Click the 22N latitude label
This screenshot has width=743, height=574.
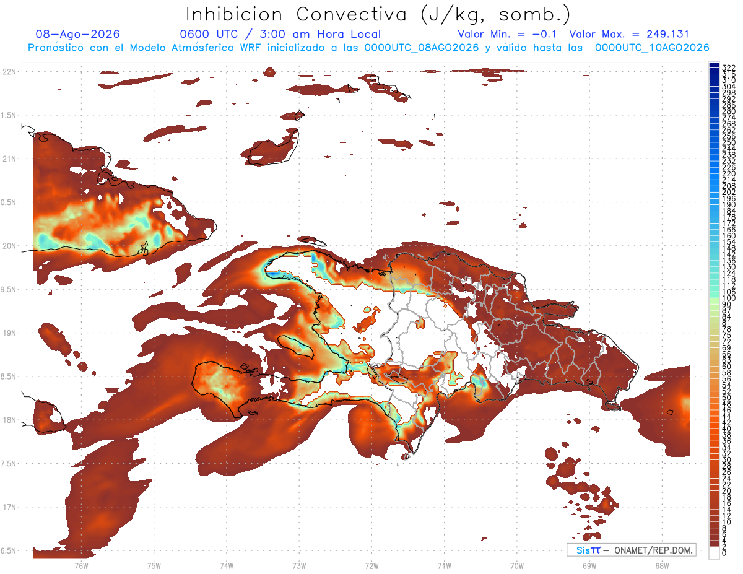[10, 72]
